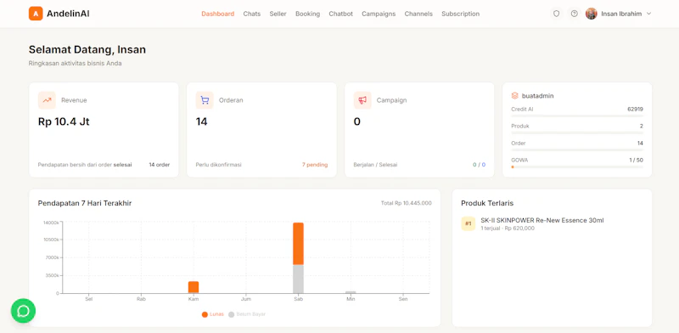Click the Rp 10.4 Jt value
Screen dimensions: 679x333
[64, 121]
